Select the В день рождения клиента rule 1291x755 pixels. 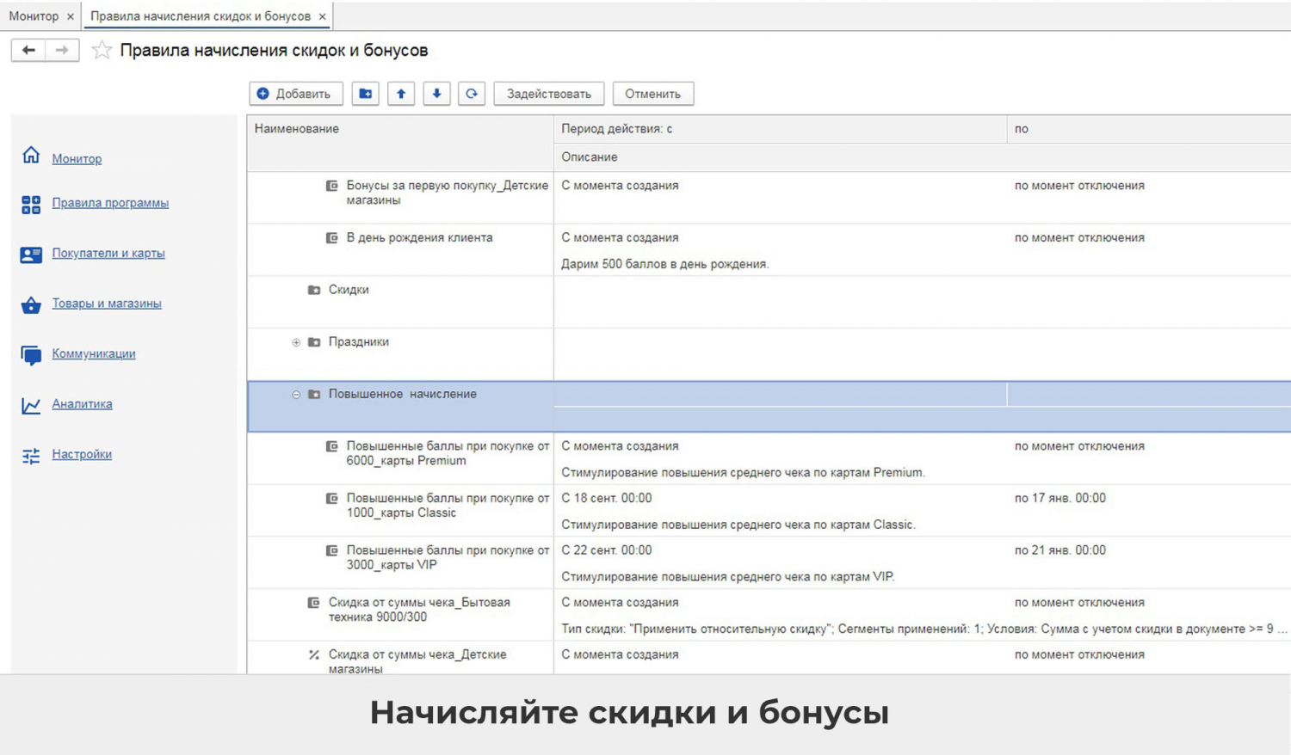coord(419,237)
